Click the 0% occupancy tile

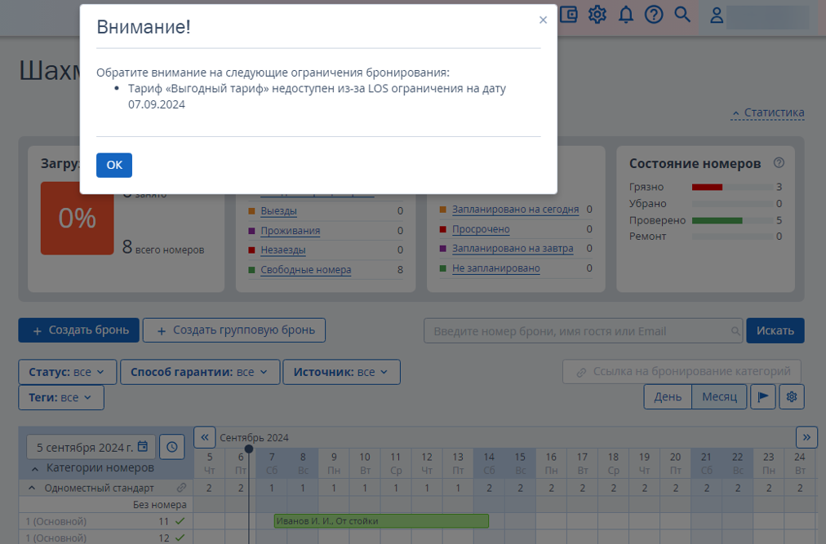pos(77,218)
